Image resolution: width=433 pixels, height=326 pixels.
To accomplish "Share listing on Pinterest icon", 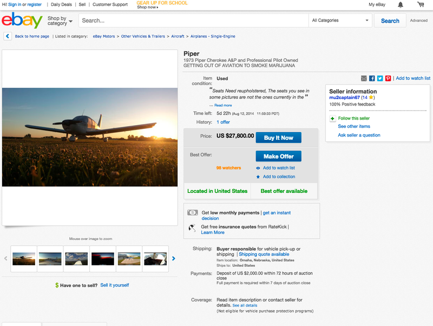I will (x=388, y=79).
